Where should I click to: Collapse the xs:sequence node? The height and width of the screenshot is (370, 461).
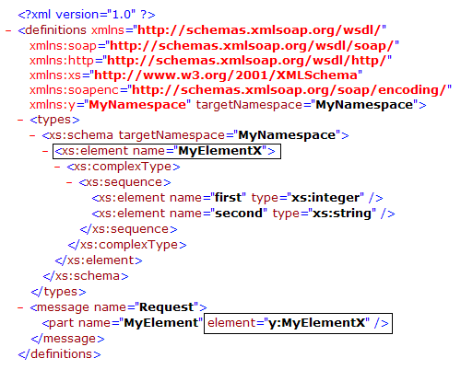point(69,182)
